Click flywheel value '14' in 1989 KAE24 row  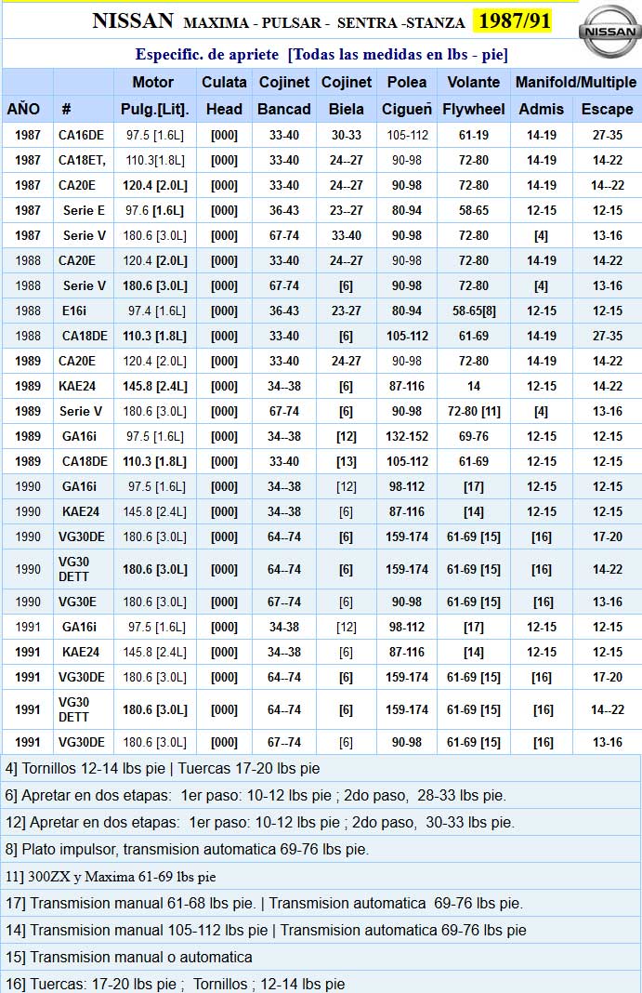pyautogui.click(x=474, y=386)
